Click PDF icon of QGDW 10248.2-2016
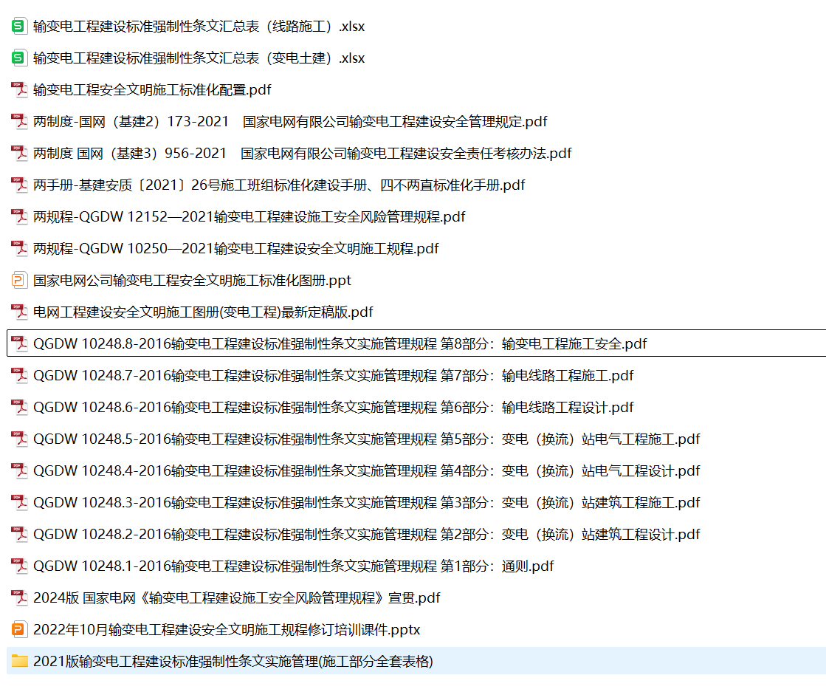Screen dimensions: 826x692 click(x=19, y=534)
